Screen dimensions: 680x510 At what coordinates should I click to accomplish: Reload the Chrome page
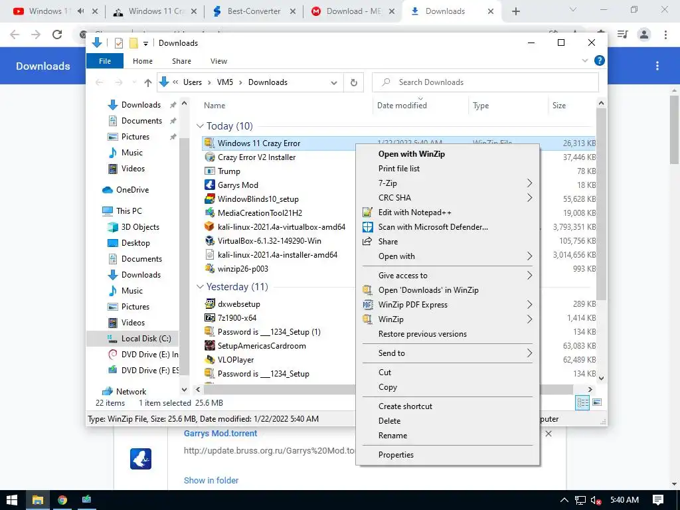57,35
